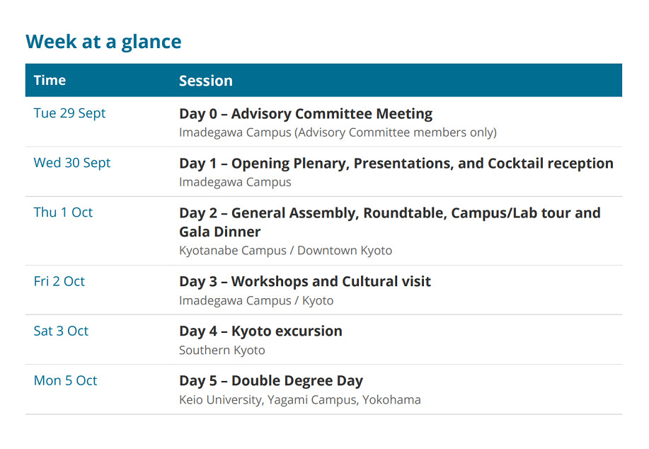Screen dimensions: 649x449
Task: Click Day 3 Workshops and Cultural visit
Action: tap(305, 282)
